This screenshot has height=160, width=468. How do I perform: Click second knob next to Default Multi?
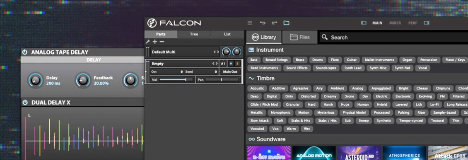pos(236,52)
